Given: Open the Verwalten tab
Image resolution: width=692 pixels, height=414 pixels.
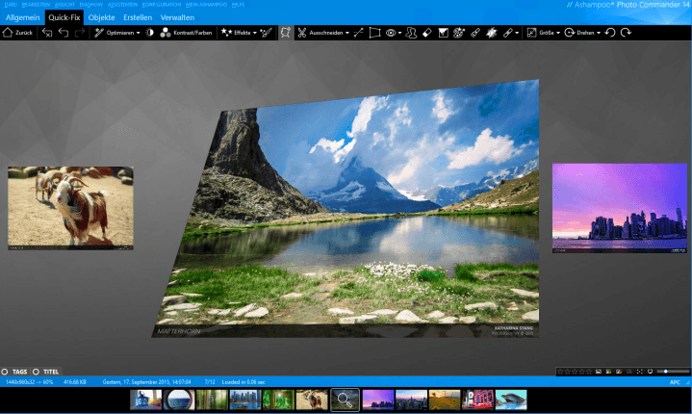Looking at the screenshot, I should pos(177,17).
